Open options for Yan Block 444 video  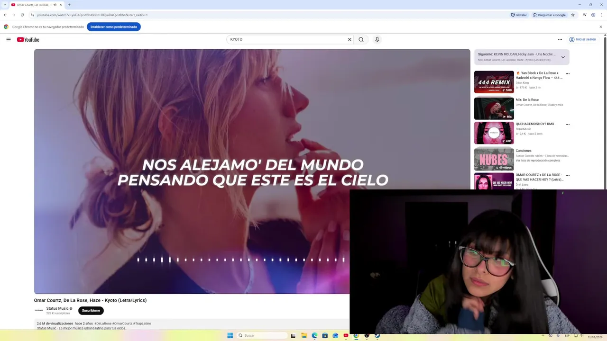[x=568, y=74]
